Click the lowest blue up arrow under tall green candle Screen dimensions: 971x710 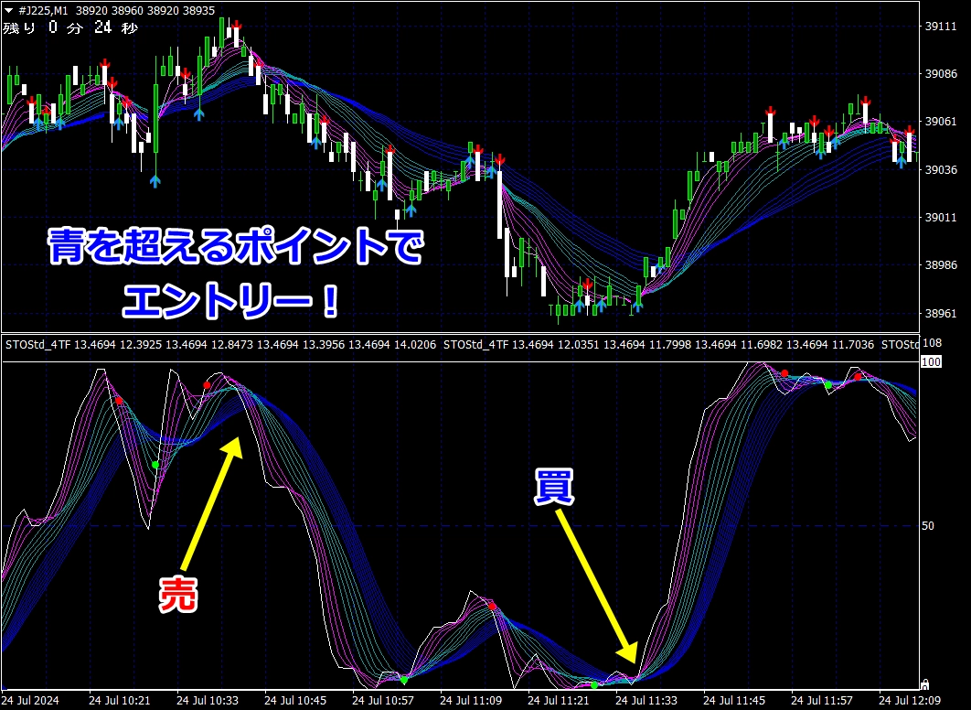tap(155, 181)
